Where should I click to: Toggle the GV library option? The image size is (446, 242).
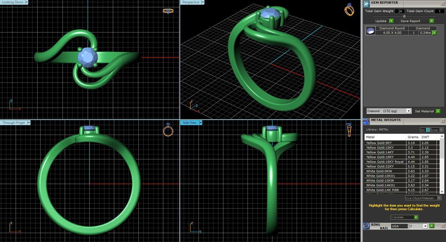coord(425,130)
